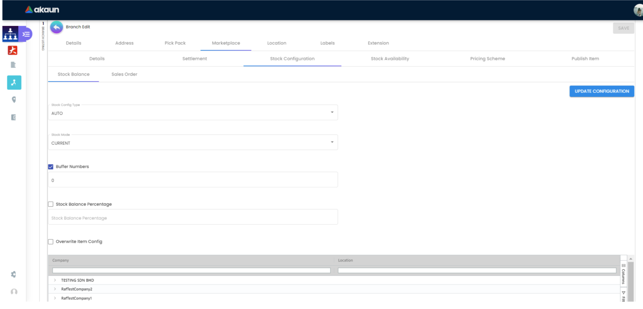This screenshot has height=309, width=643.
Task: Open the Stock Config Type dropdown
Action: coord(193,113)
